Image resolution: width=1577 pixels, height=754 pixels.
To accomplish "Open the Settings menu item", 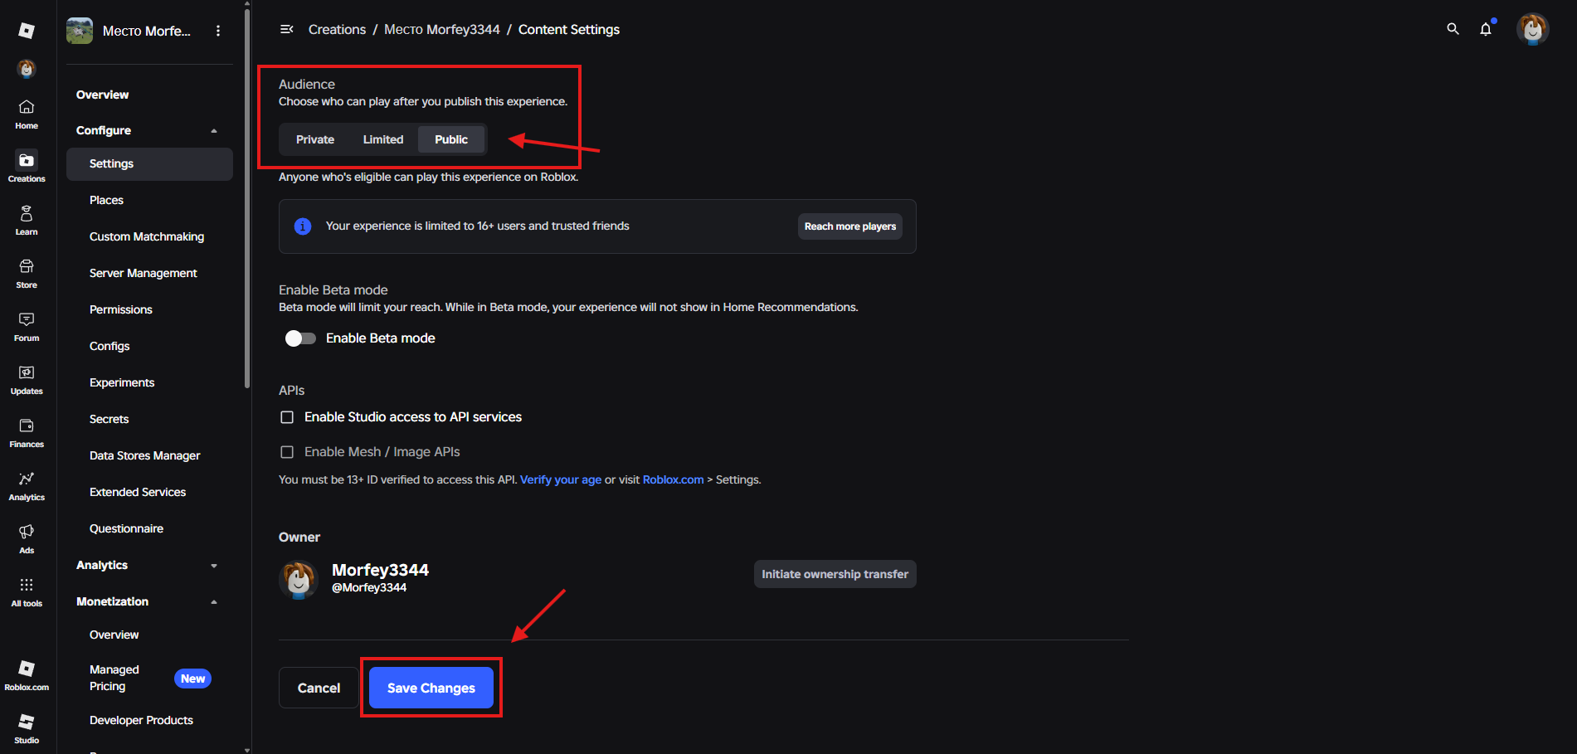I will pyautogui.click(x=149, y=164).
